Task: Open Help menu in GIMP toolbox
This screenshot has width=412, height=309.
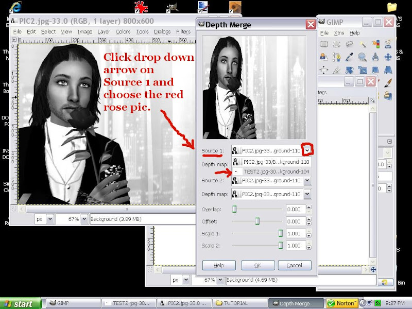Action: (x=354, y=33)
